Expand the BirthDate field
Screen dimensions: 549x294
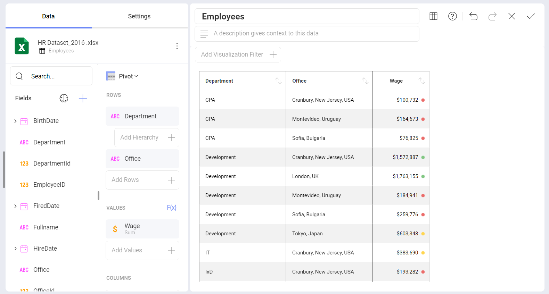click(15, 121)
